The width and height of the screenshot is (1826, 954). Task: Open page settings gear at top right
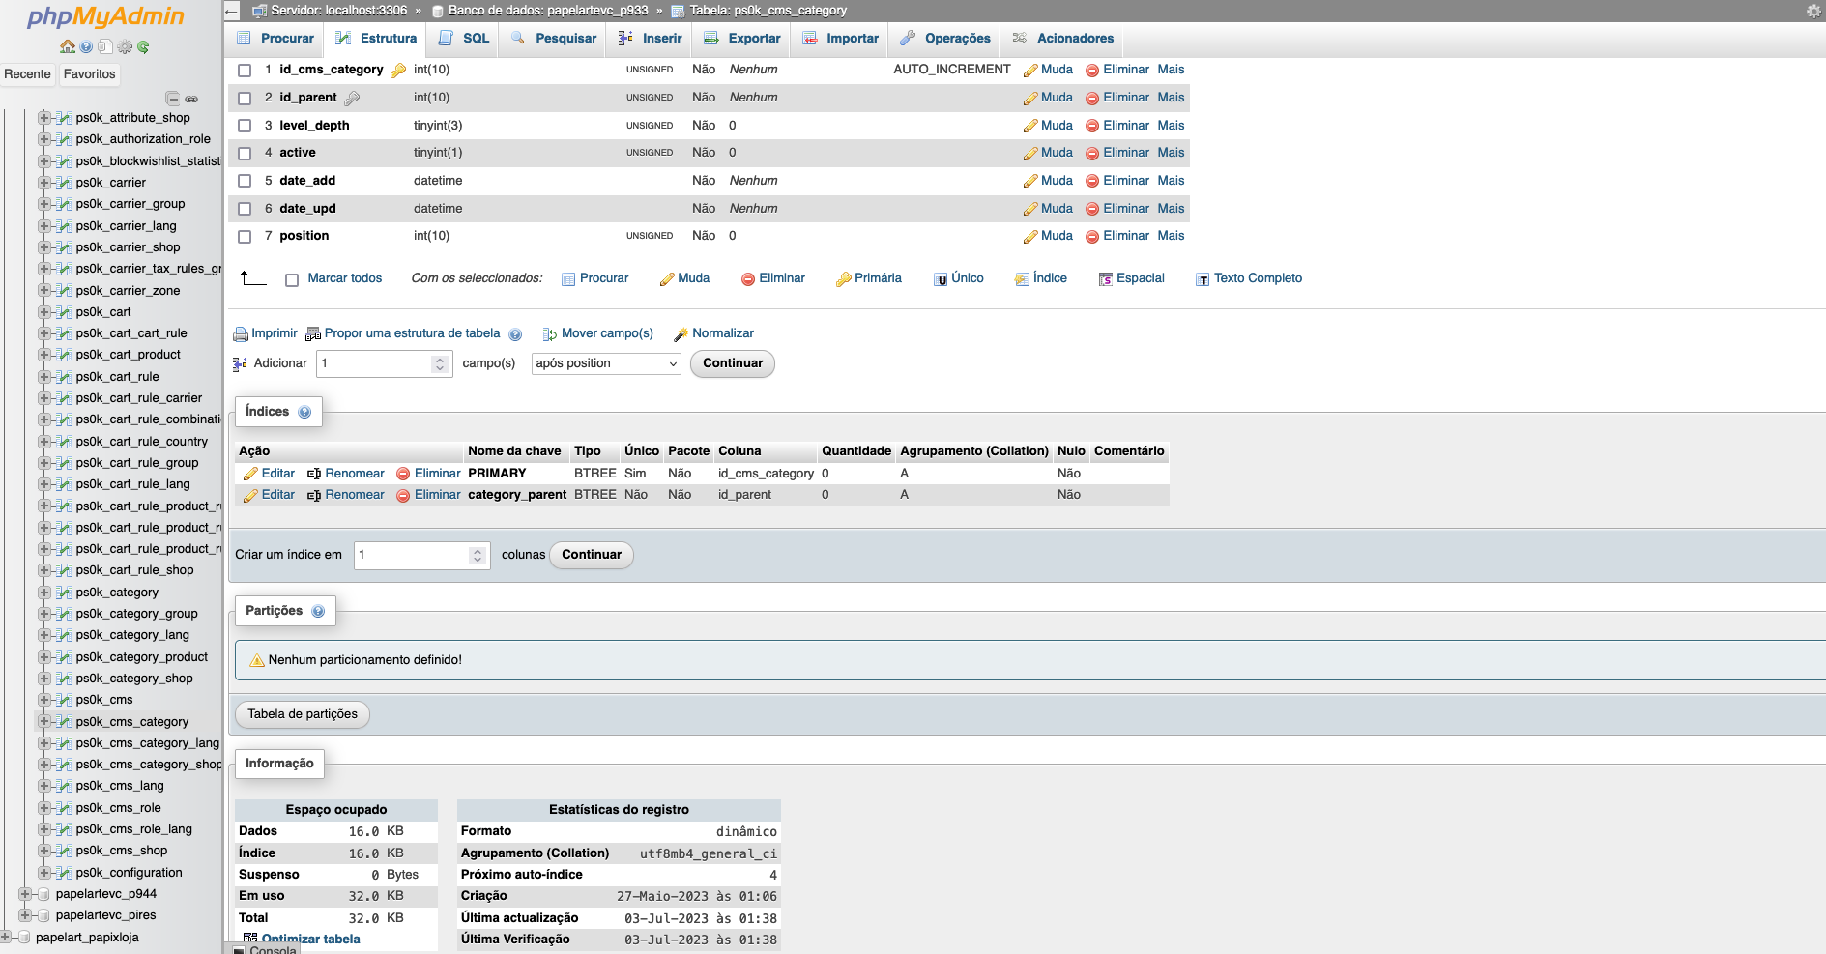pos(1813,11)
